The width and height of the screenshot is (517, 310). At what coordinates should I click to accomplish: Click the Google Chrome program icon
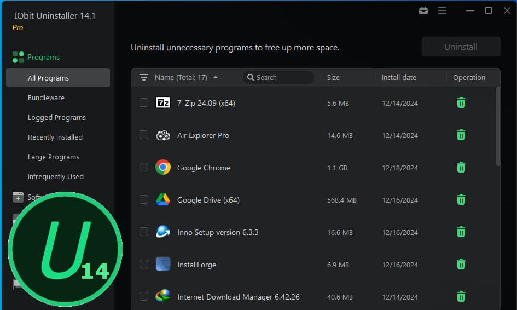coord(163,167)
